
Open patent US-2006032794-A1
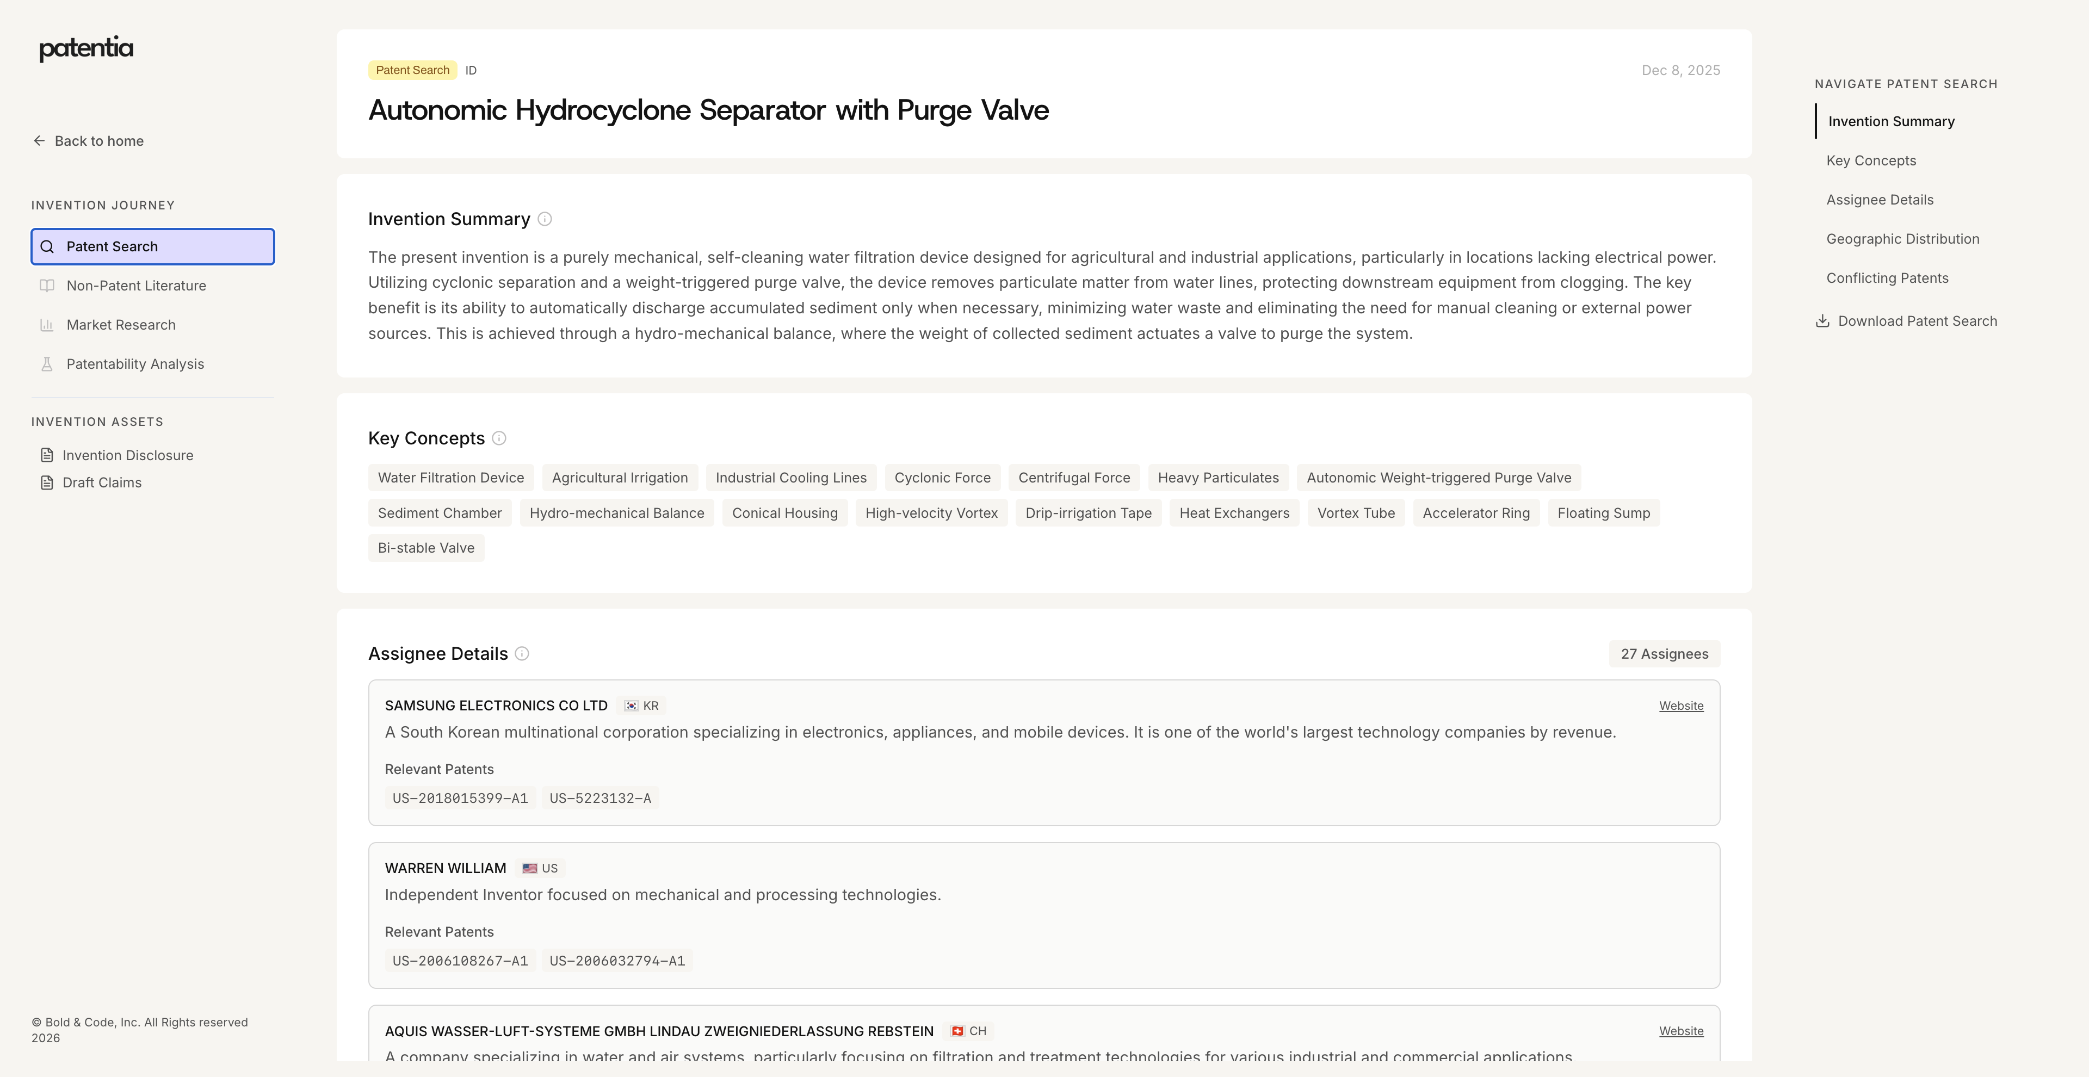pos(617,961)
